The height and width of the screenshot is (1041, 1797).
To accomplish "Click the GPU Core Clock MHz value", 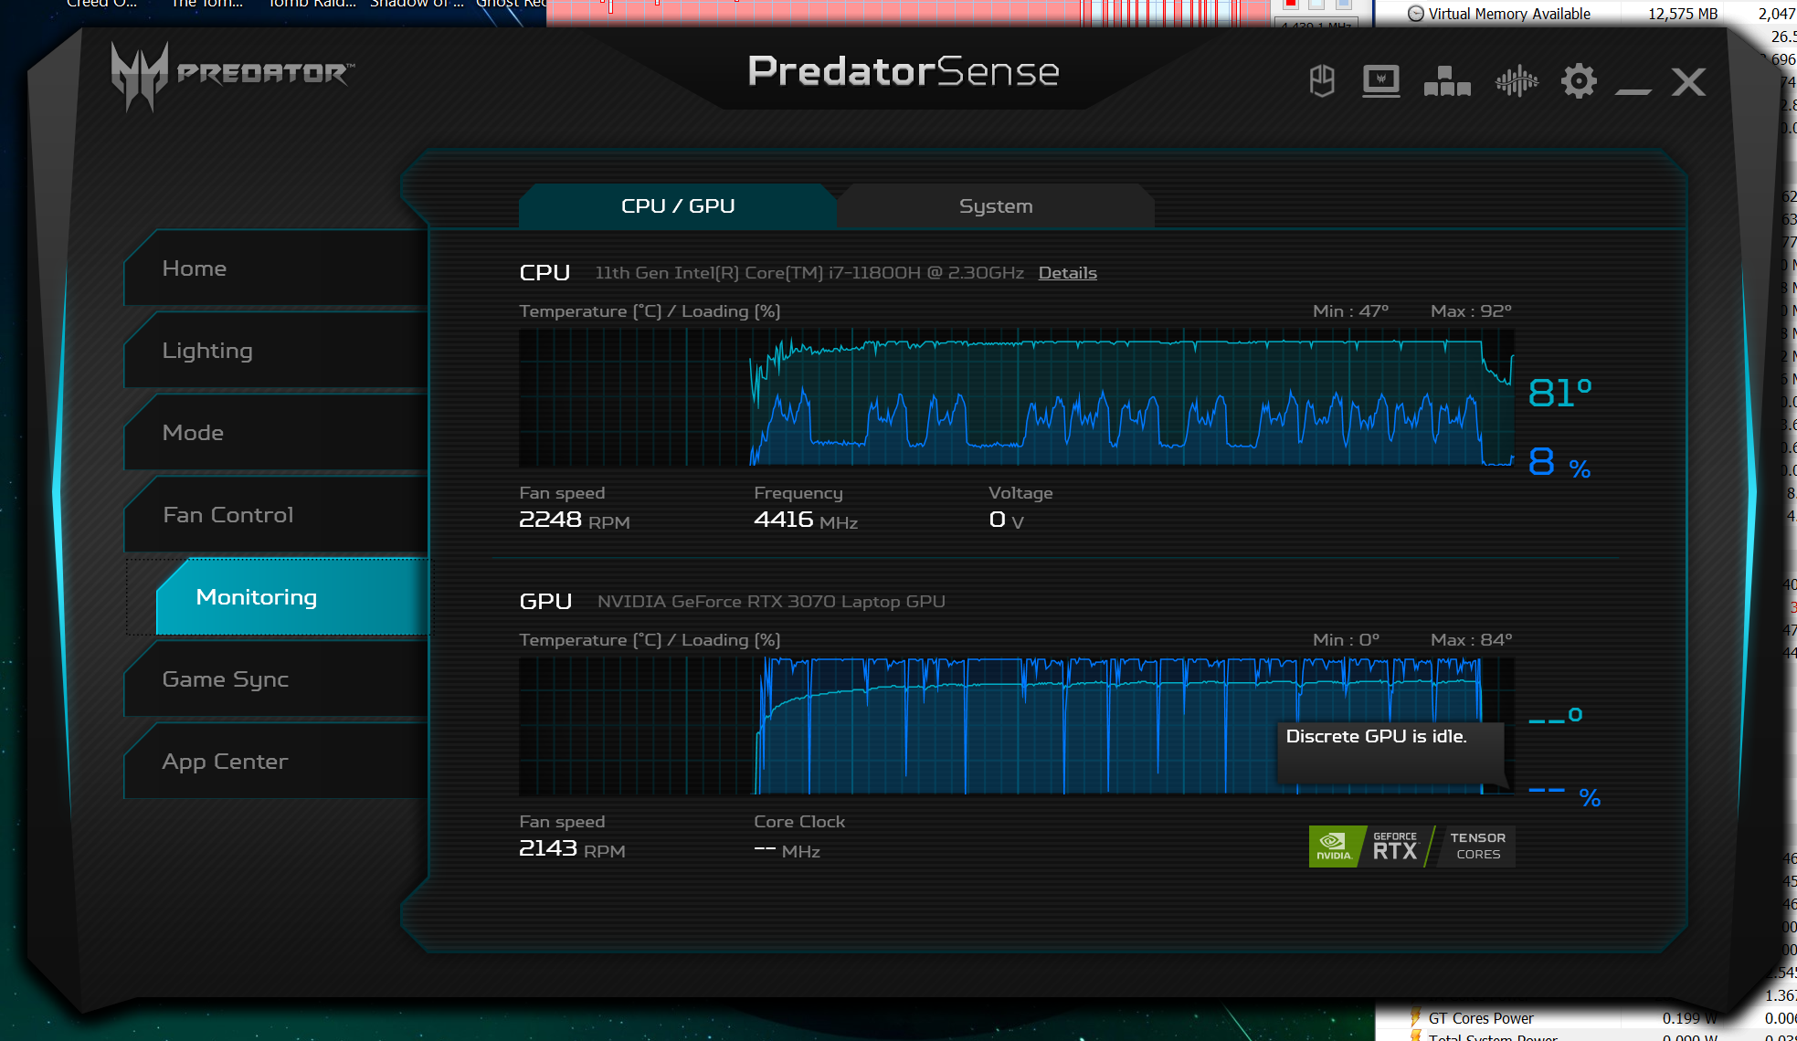I will click(787, 850).
